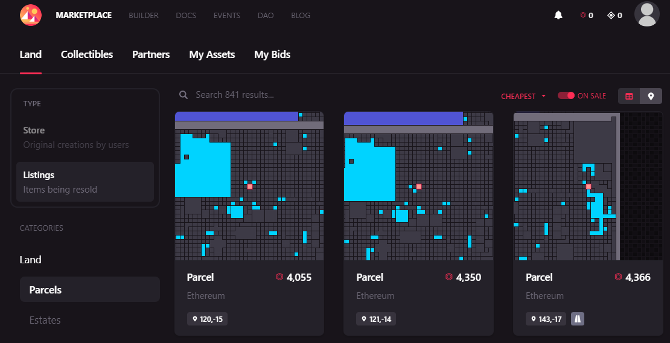
Task: Click the 120,-15 location tag
Action: point(207,319)
